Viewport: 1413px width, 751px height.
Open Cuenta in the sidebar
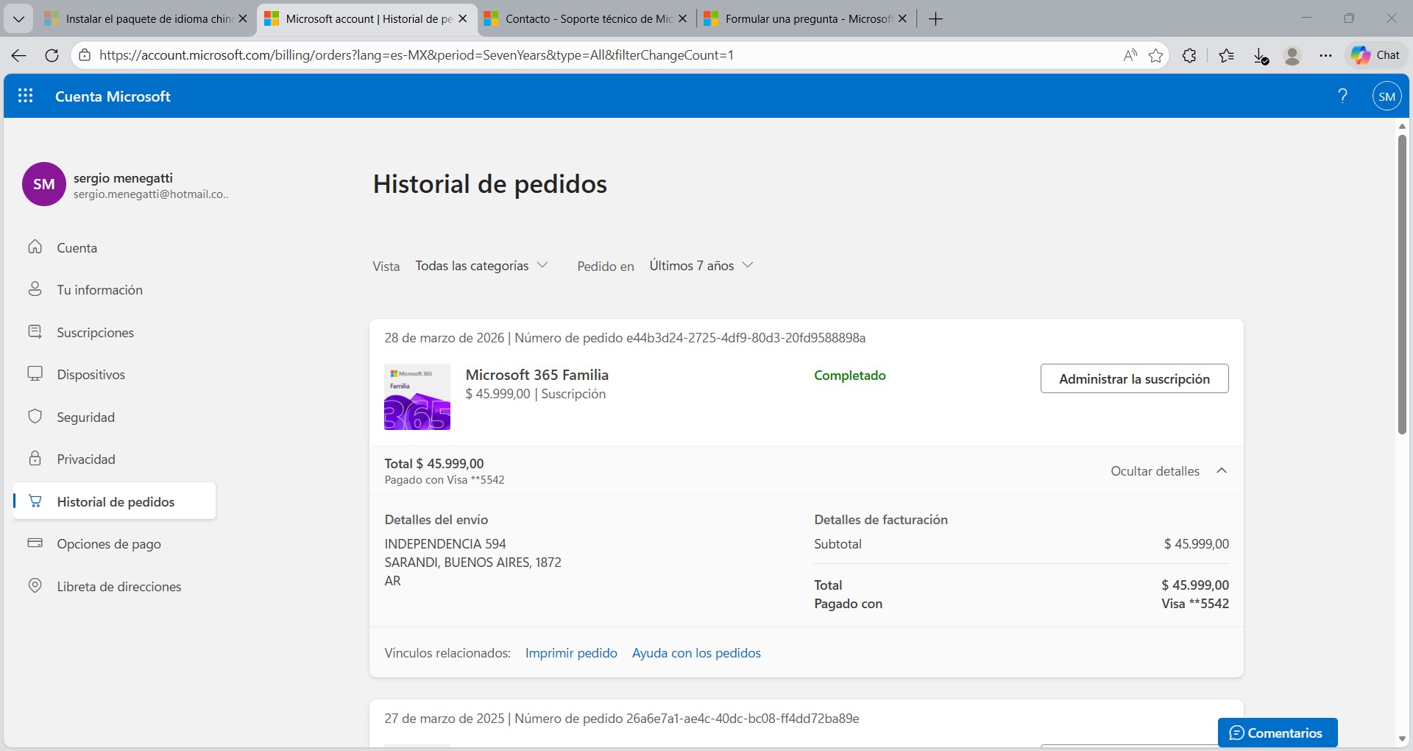[x=114, y=248]
